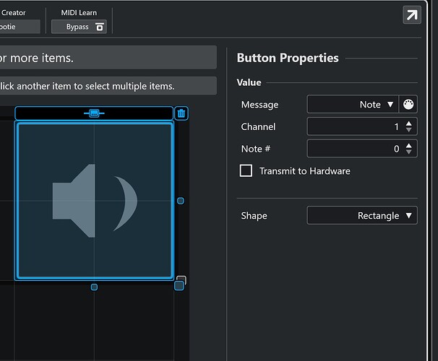Decrease the Note # value with down arrow

coord(408,152)
